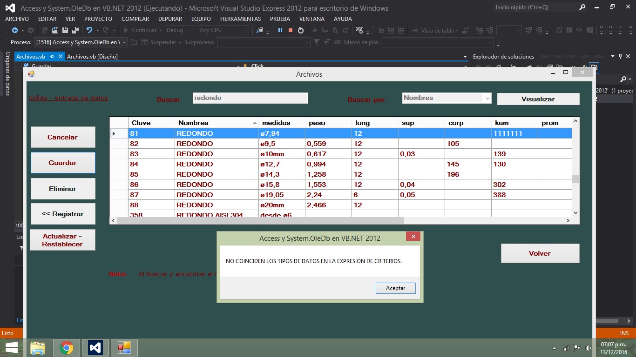The height and width of the screenshot is (357, 636).
Task: Click the Actualizar - Restablecer button
Action: [63, 240]
